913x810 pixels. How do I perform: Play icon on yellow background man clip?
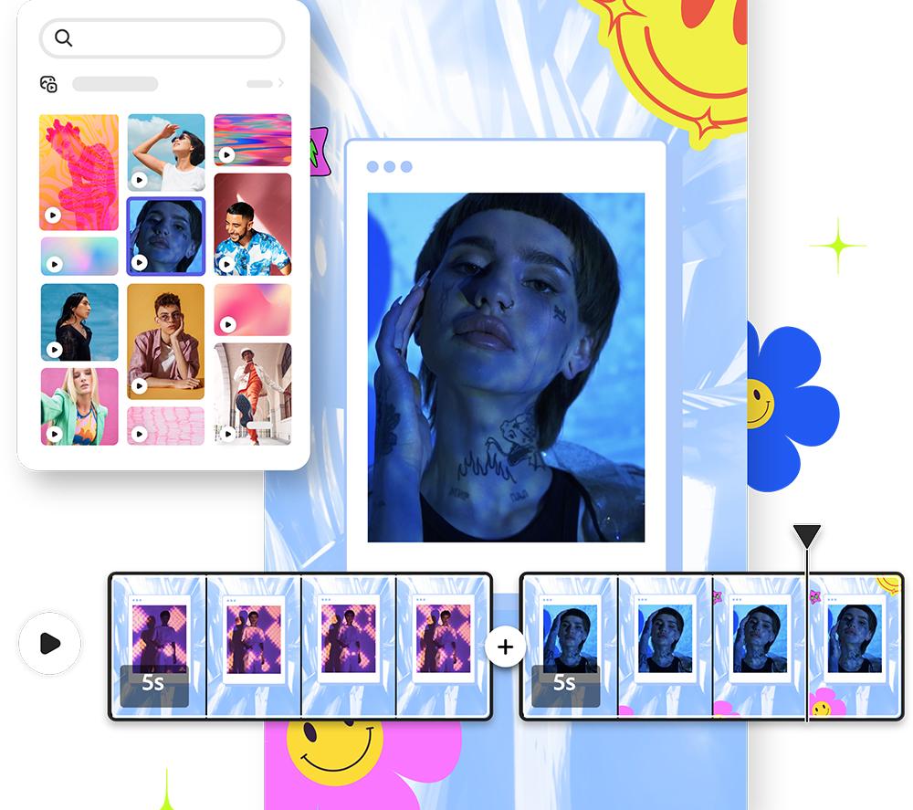click(x=139, y=385)
